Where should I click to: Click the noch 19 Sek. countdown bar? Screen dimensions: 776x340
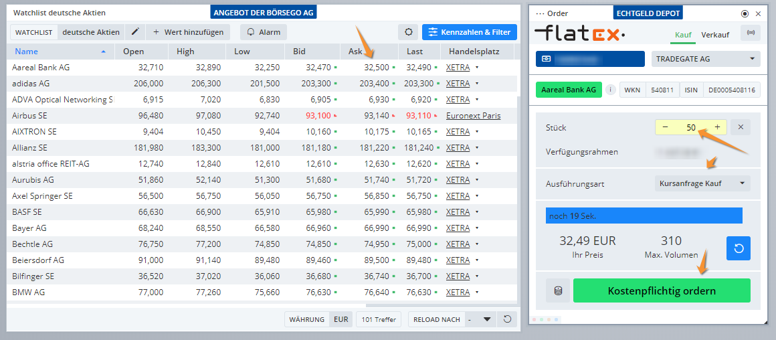[644, 216]
